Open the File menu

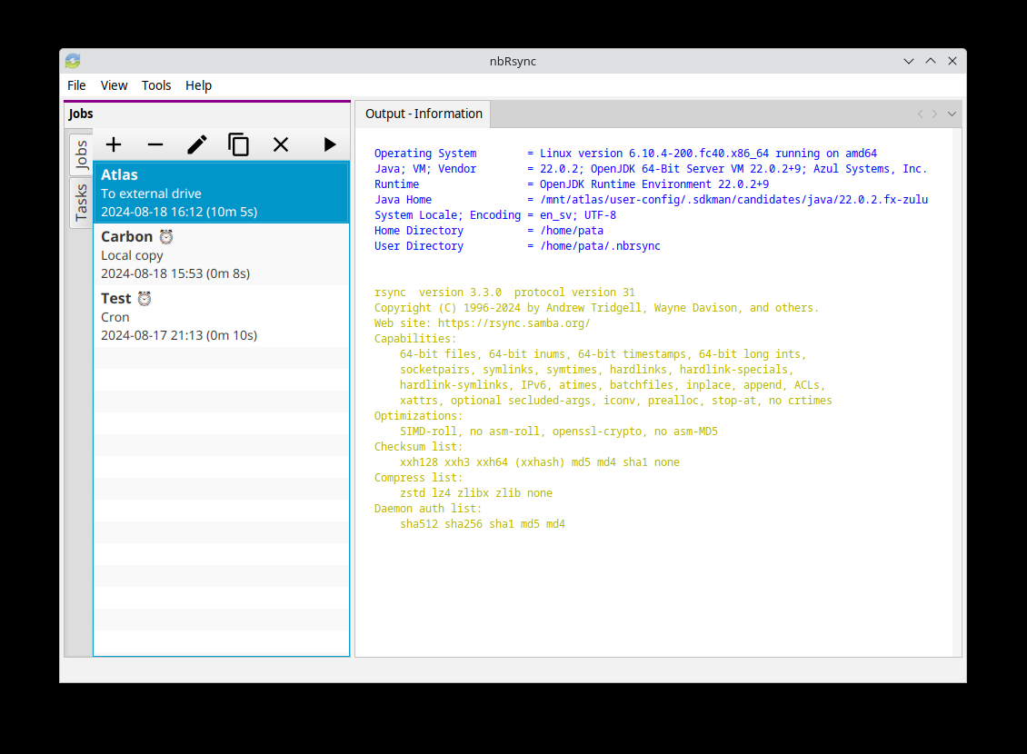coord(76,85)
